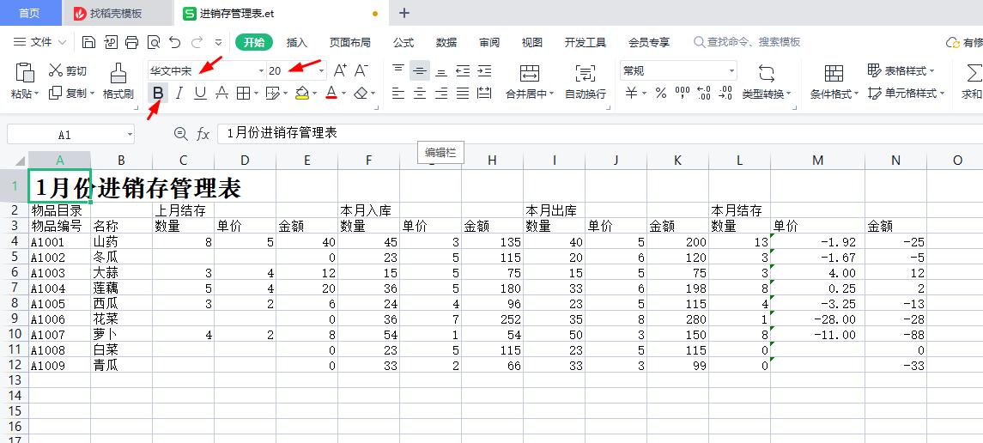Click the select-all corner of the grid
The image size is (983, 443).
[x=20, y=161]
